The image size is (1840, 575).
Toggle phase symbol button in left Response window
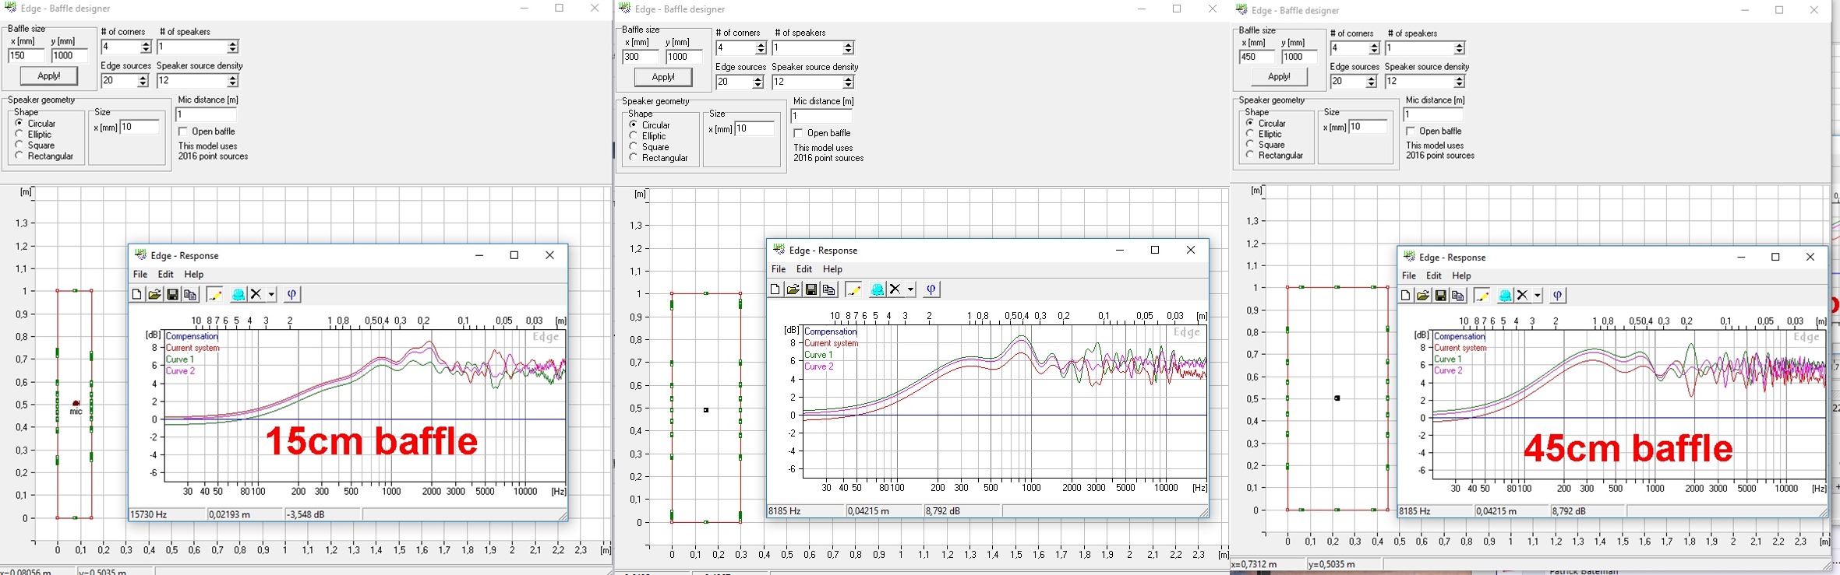(x=292, y=294)
